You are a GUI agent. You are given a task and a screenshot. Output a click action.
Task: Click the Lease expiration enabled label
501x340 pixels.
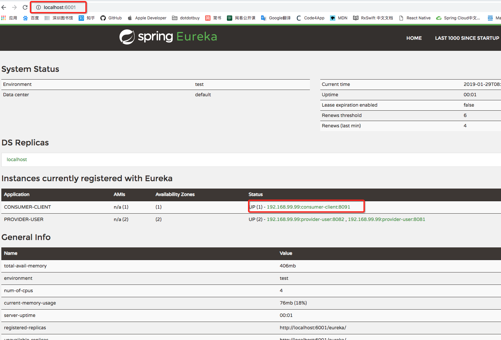pyautogui.click(x=349, y=105)
